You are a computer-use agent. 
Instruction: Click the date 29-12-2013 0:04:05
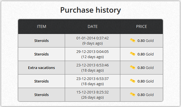pos(93,52)
